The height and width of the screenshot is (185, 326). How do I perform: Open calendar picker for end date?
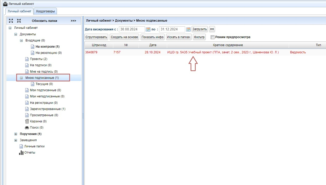click(188, 29)
